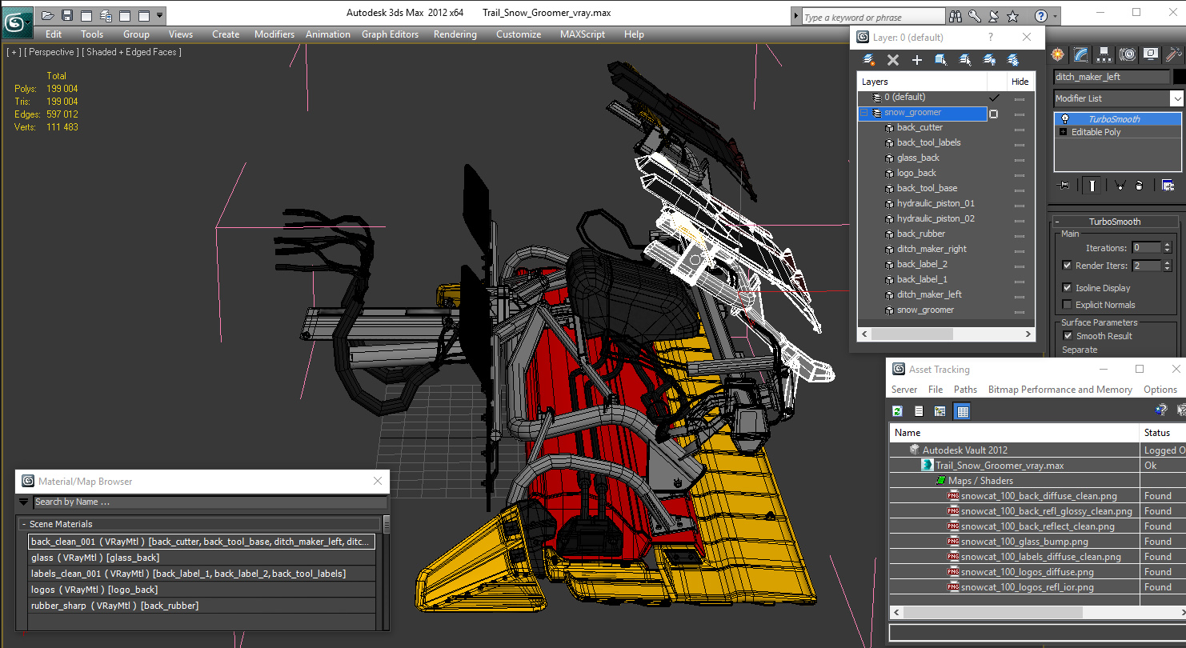Toggle the Isoline Display checkbox
Viewport: 1186px width, 648px height.
click(1067, 288)
